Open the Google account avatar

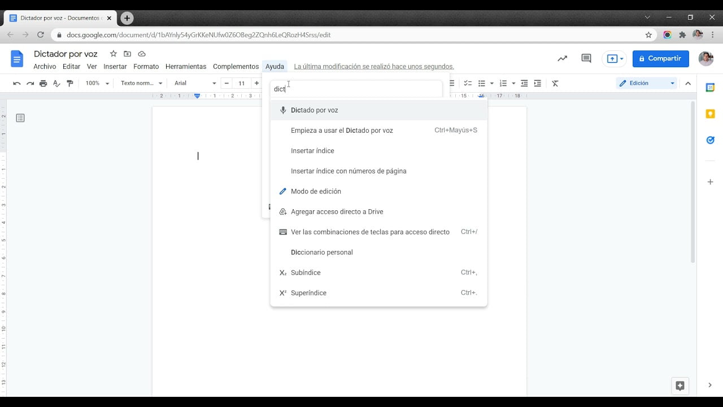[x=706, y=58]
